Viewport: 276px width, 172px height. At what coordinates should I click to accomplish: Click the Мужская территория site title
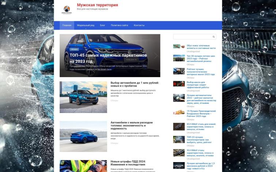(x=97, y=5)
